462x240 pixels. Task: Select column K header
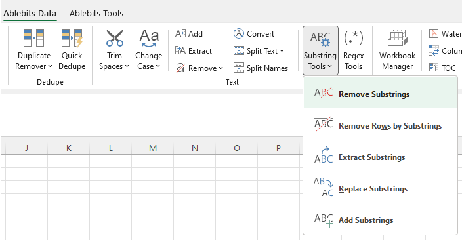(x=69, y=148)
